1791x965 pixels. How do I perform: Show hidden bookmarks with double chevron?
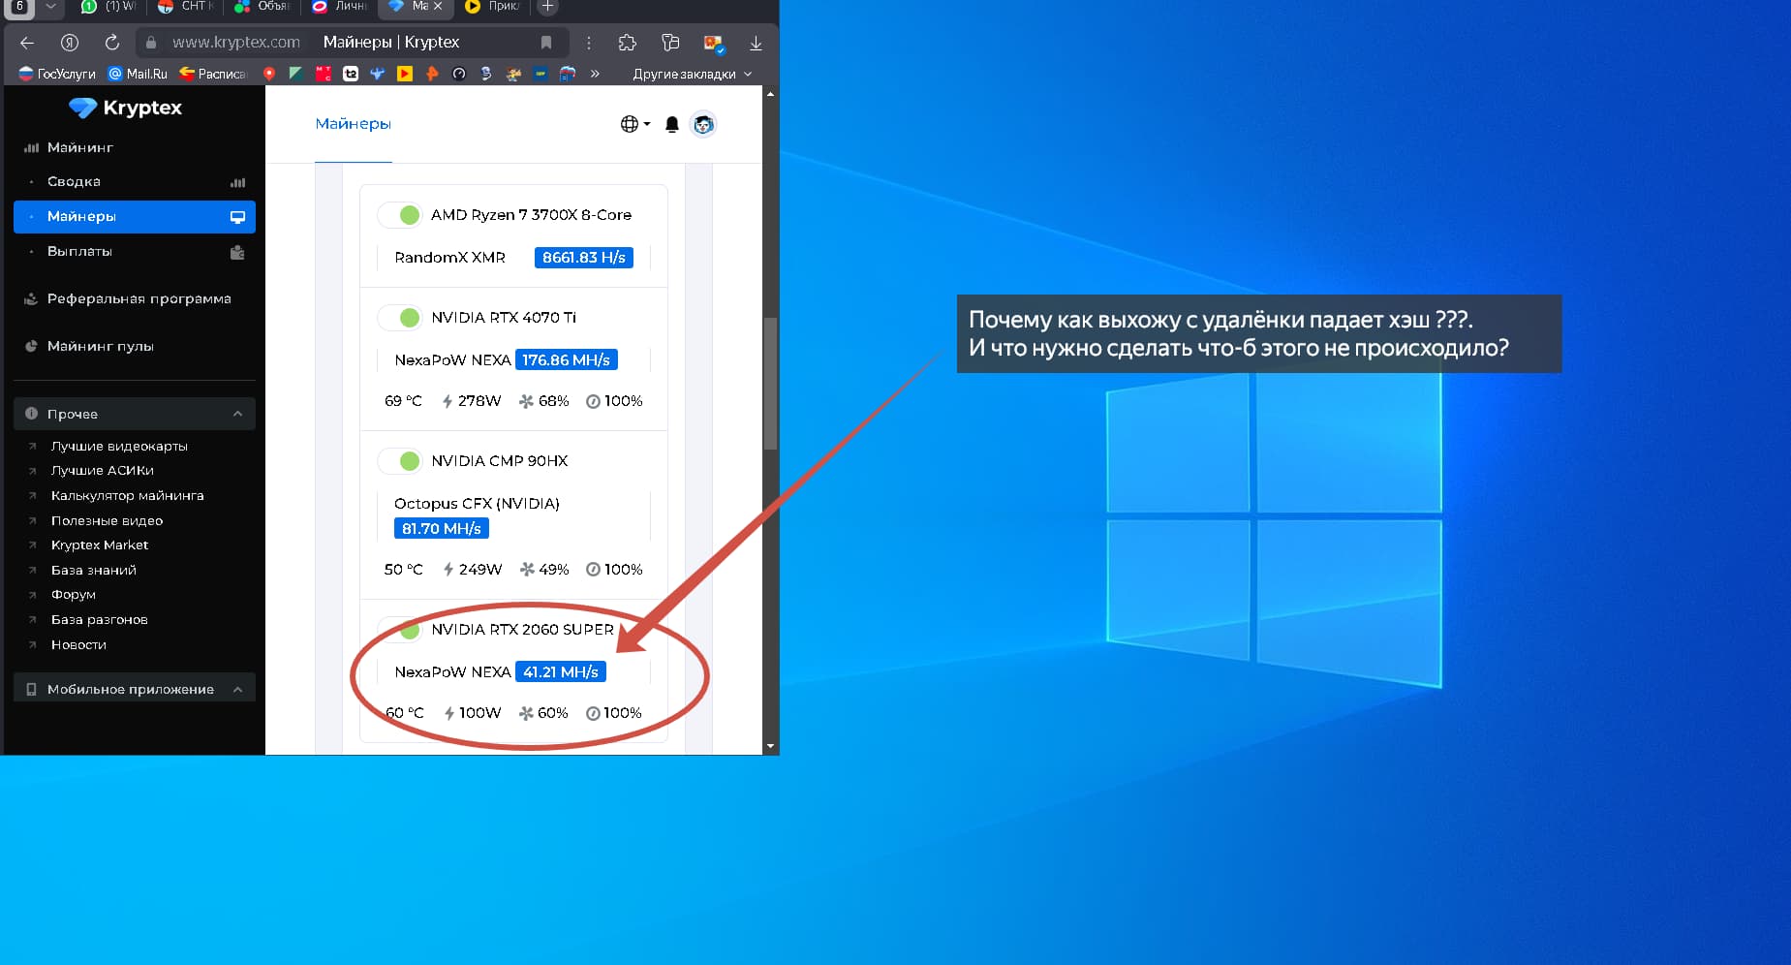click(x=595, y=74)
